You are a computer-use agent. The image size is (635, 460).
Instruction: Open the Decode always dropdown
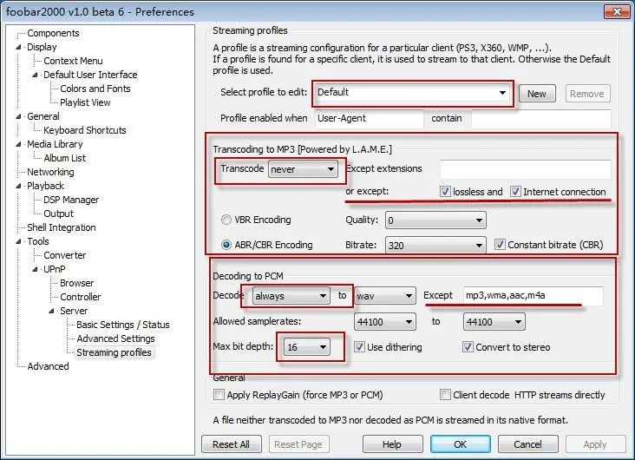pos(291,296)
